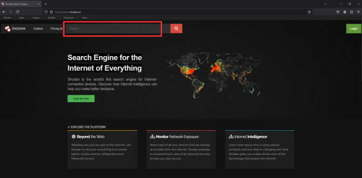Screen dimensions: 362x178
Task: Click the 'Search Engine for the' headline
Action: point(104,57)
